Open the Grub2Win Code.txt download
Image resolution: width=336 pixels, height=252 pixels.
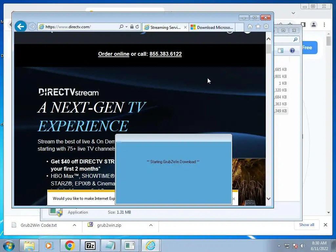click(39, 225)
